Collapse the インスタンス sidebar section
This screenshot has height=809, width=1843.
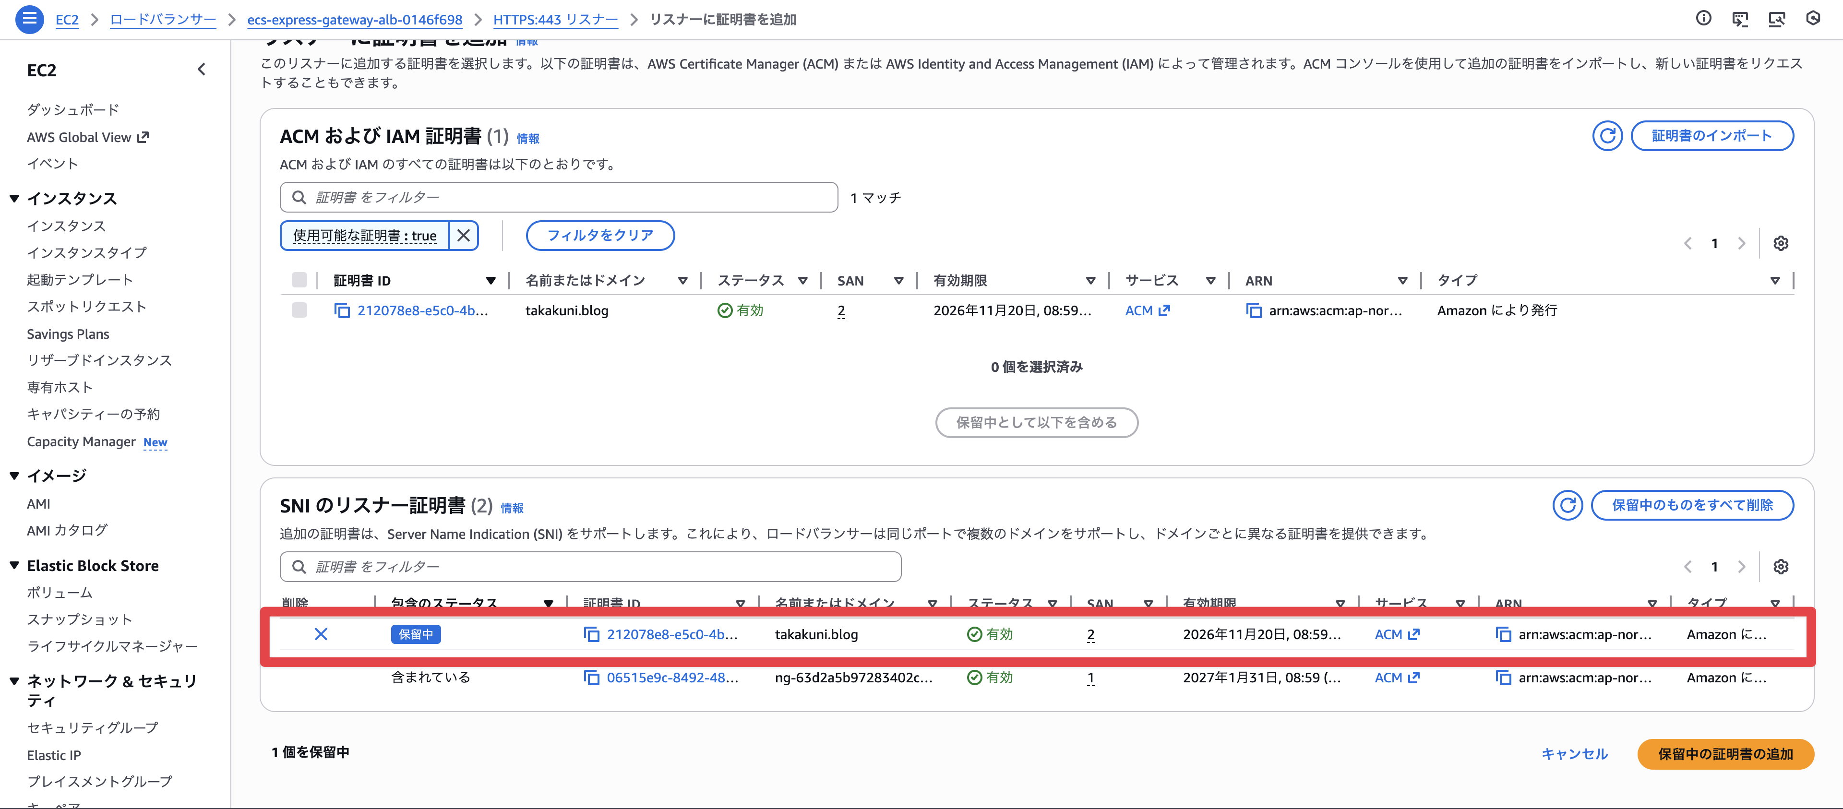tap(14, 198)
